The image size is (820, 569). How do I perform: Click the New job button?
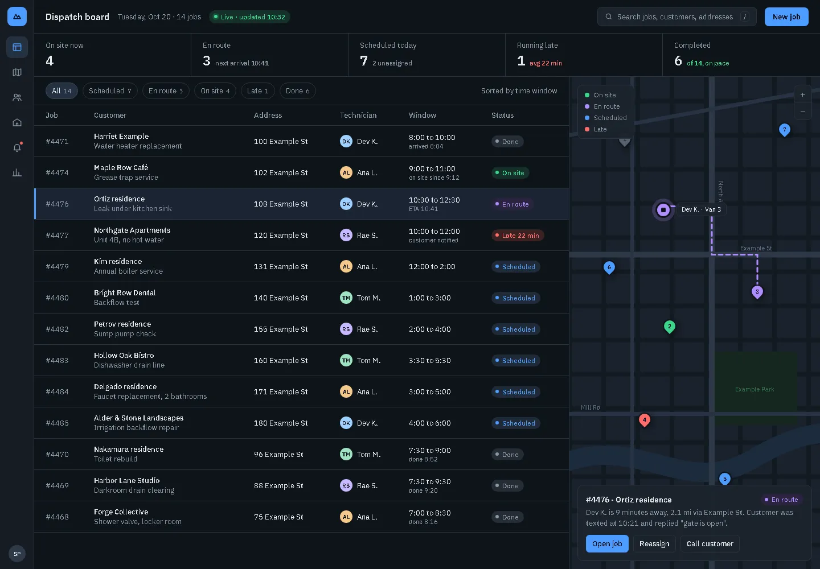[x=786, y=17]
